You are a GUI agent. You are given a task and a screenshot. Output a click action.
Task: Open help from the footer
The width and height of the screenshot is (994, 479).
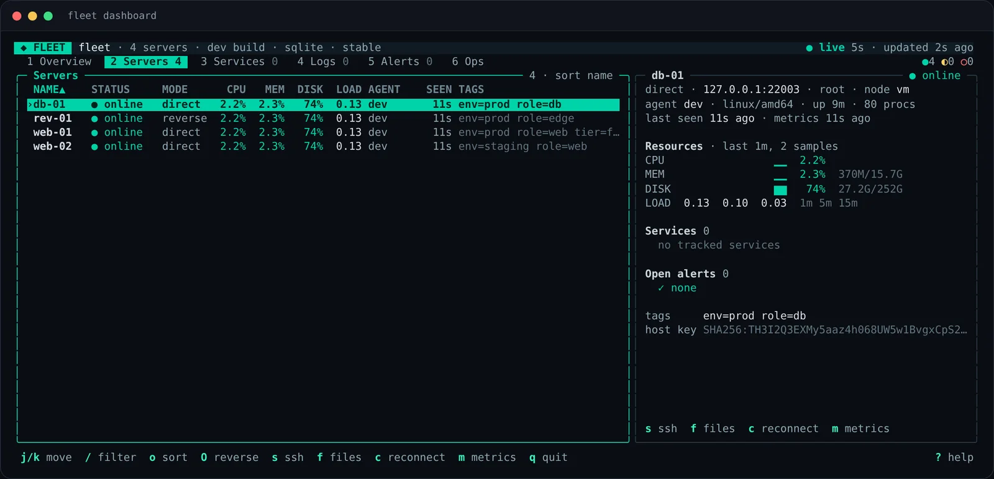pos(954,457)
